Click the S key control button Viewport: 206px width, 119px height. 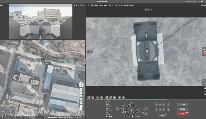click(x=160, y=109)
